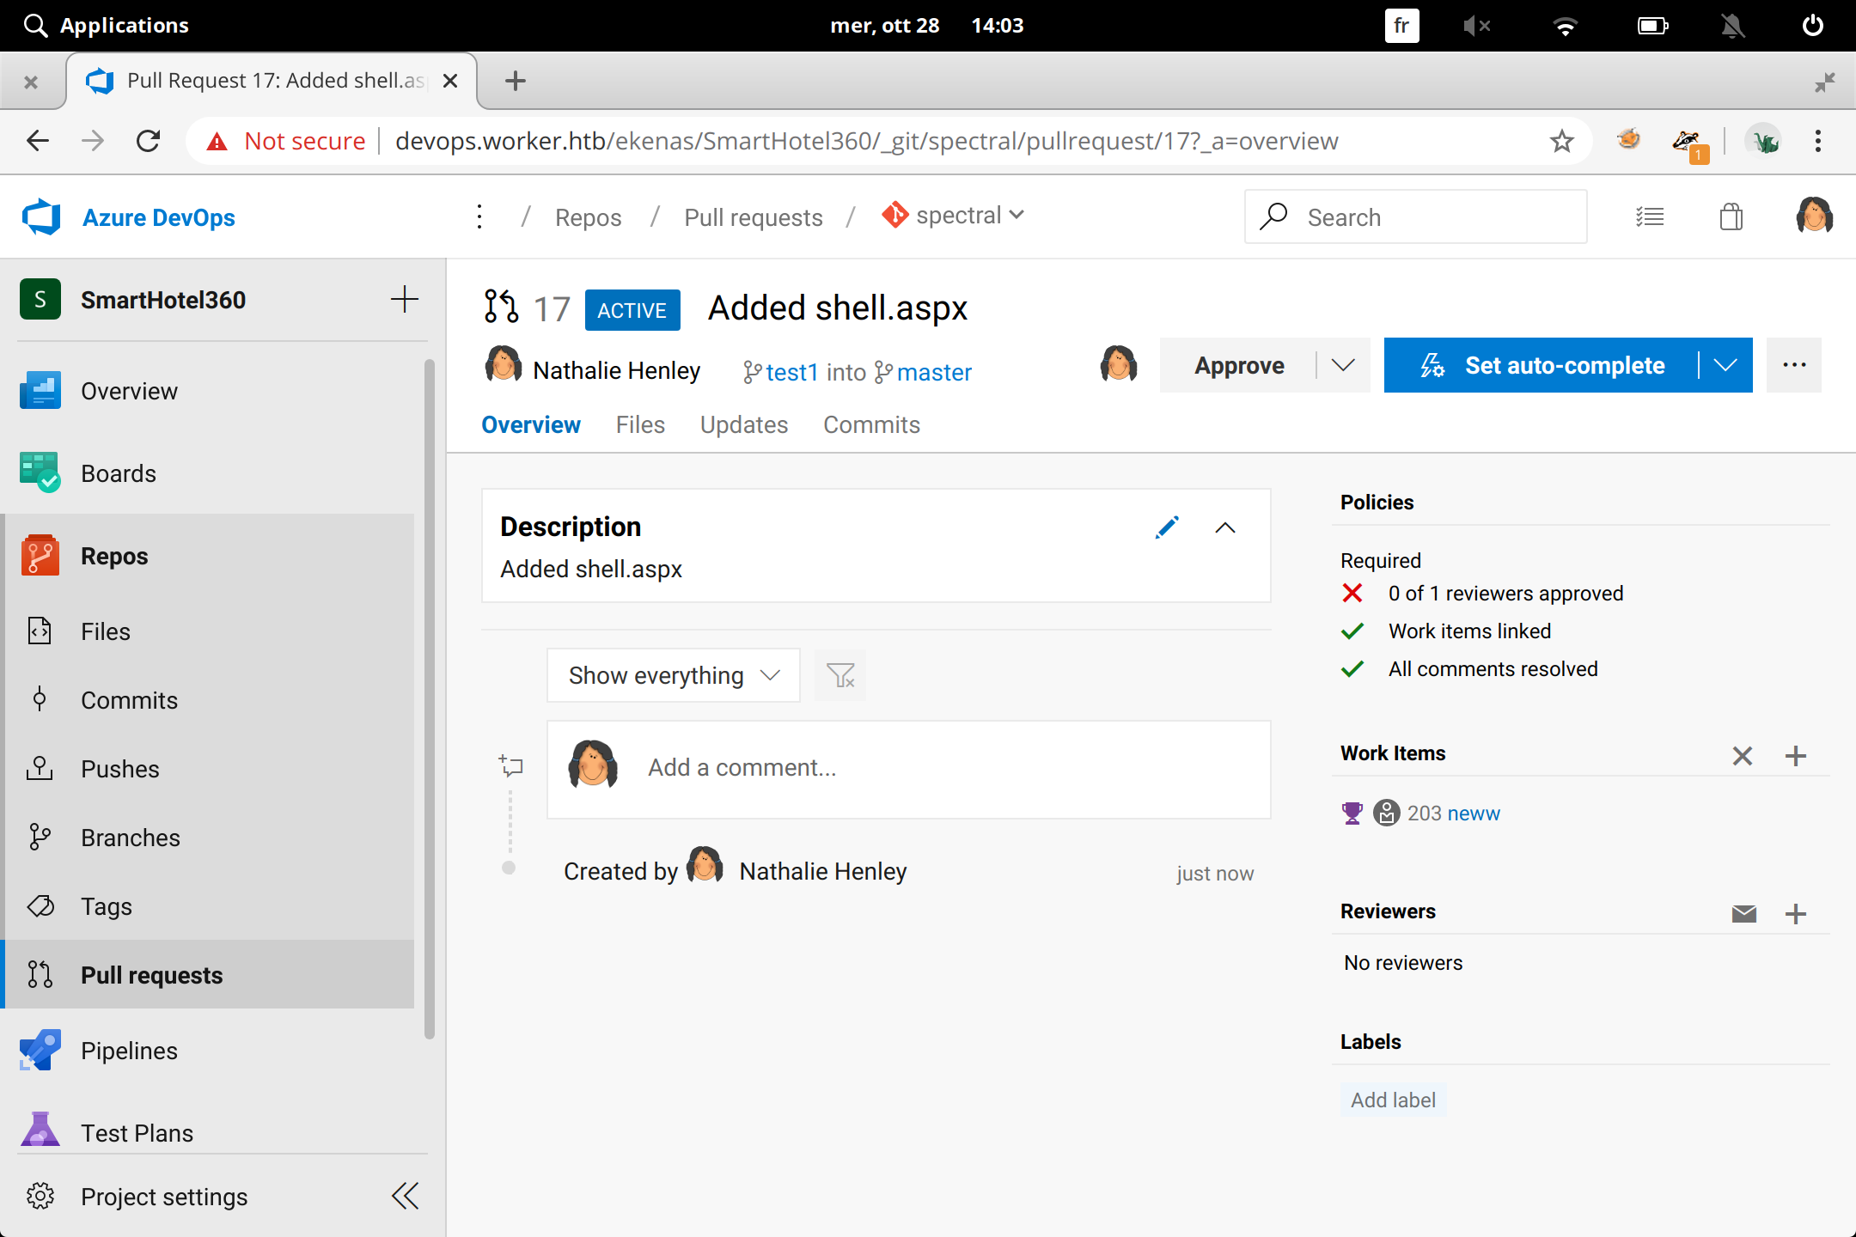The width and height of the screenshot is (1856, 1237).
Task: Remove work item with the X icon
Action: [1742, 755]
